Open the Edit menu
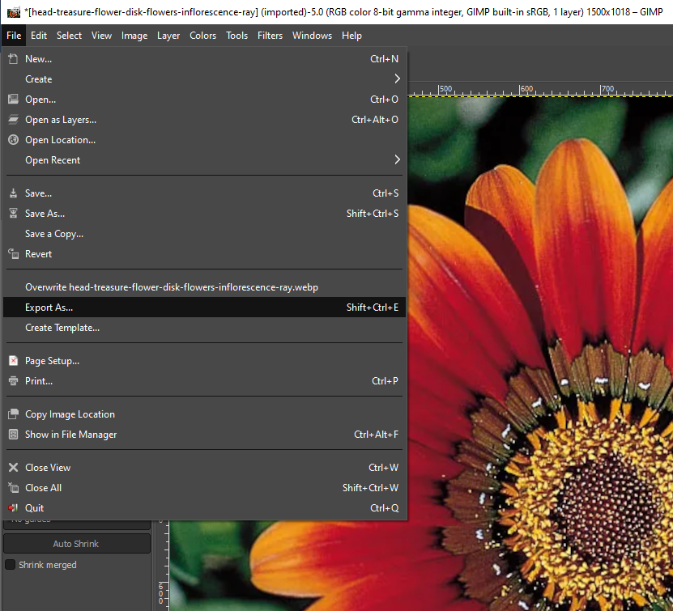The height and width of the screenshot is (611, 673). click(39, 36)
